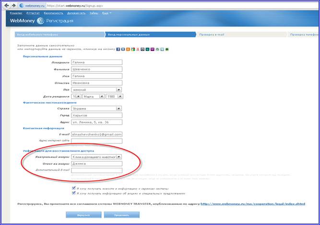The width and height of the screenshot is (320, 225).
Task: Import data via the dark gray service icon
Action: click(142, 49)
